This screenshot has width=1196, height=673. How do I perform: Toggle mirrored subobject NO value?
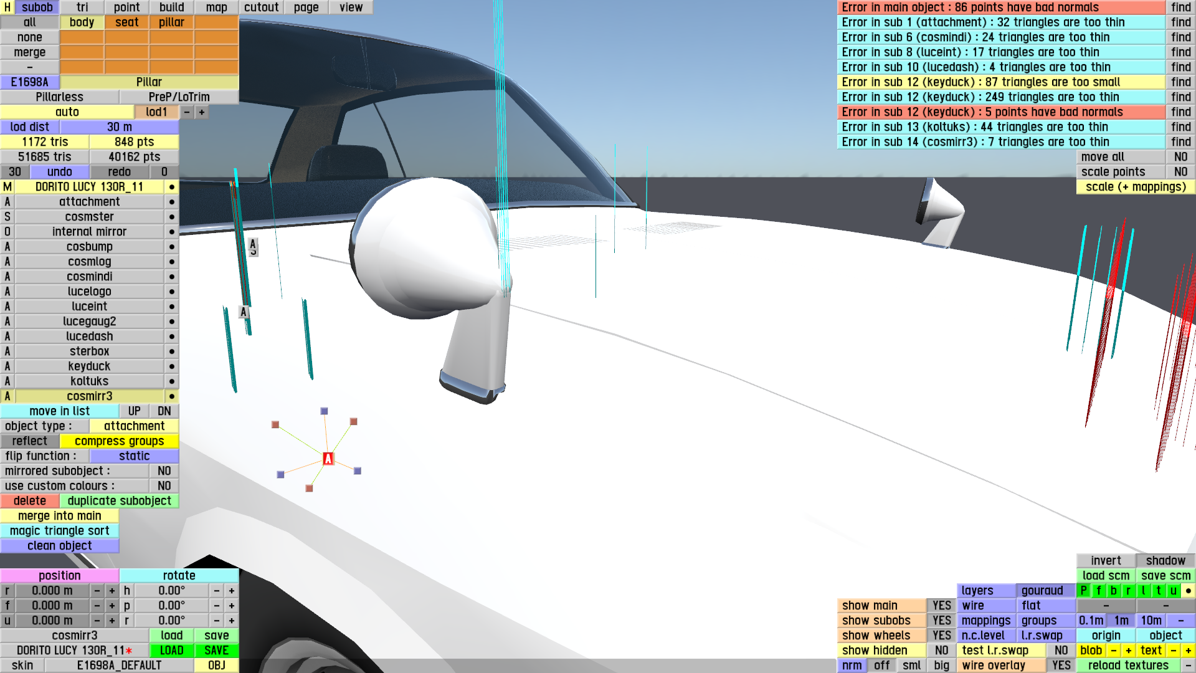point(164,471)
